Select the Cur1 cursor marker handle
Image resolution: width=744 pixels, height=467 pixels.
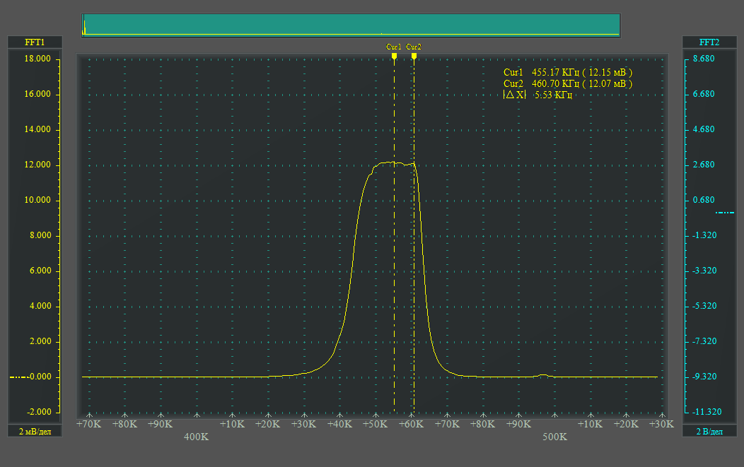(x=394, y=56)
